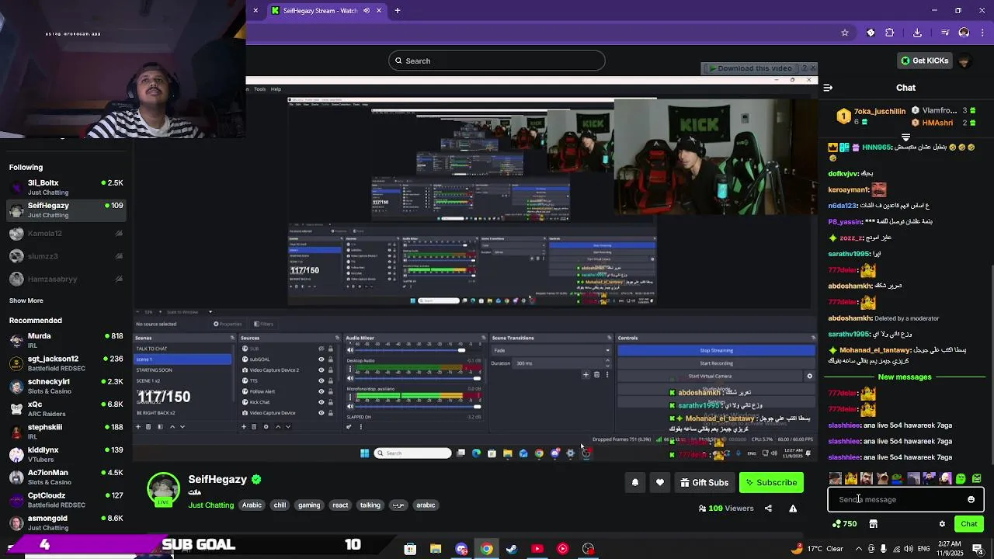
Task: Open browser media controls icon
Action: (945, 33)
